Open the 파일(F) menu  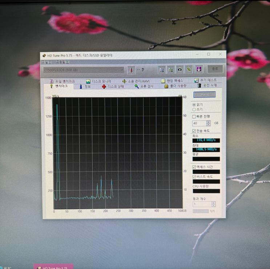point(47,62)
